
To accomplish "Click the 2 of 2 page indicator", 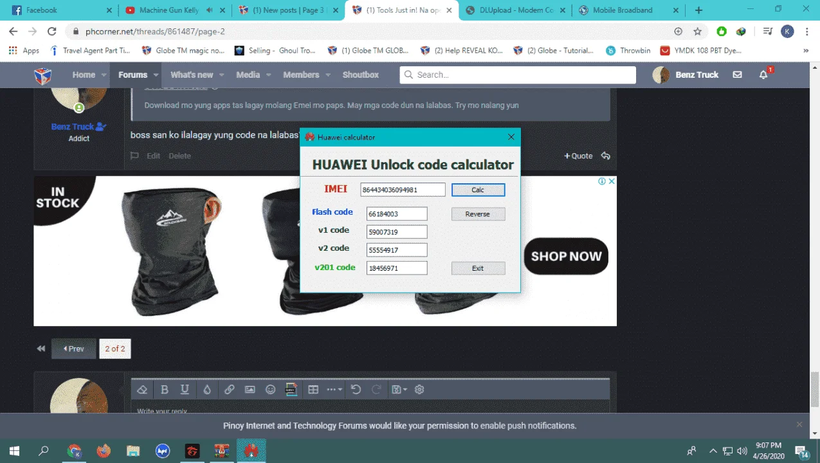I will click(115, 349).
